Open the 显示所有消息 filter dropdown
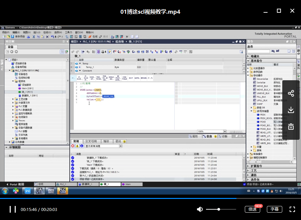The height and width of the screenshot is (220, 301). tap(120, 146)
